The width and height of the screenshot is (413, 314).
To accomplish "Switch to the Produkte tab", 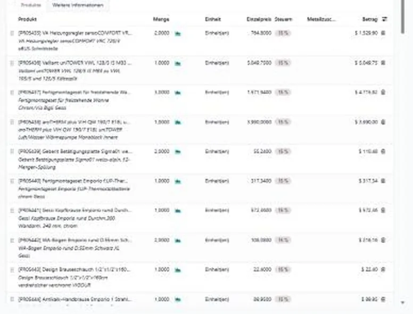I will (31, 5).
